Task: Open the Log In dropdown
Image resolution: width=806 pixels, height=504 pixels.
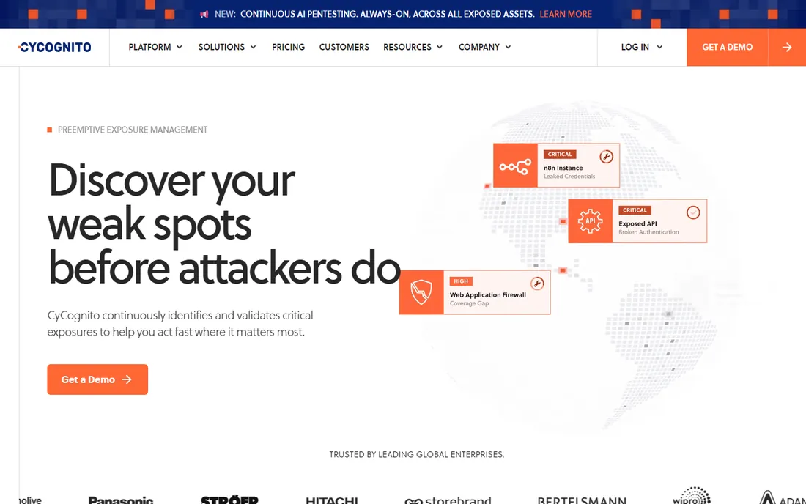Action: point(642,48)
